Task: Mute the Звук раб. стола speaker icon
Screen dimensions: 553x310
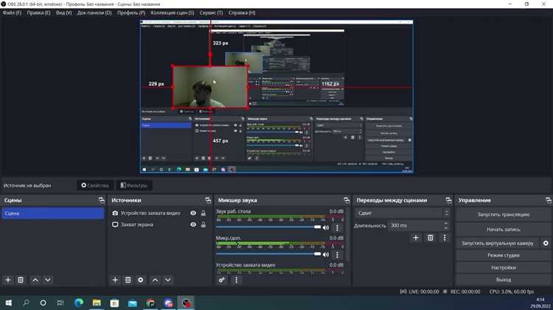Action: pyautogui.click(x=326, y=228)
